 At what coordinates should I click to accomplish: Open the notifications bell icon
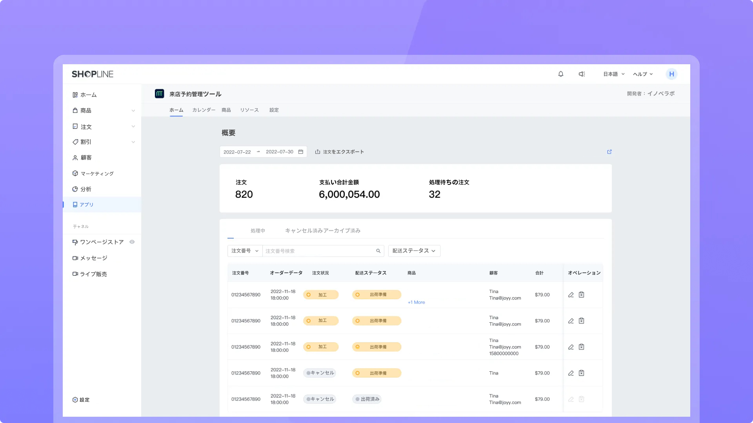pos(561,74)
